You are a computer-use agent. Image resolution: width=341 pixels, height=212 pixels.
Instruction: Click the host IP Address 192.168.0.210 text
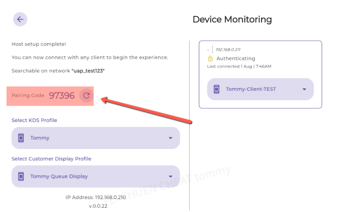pos(96,197)
